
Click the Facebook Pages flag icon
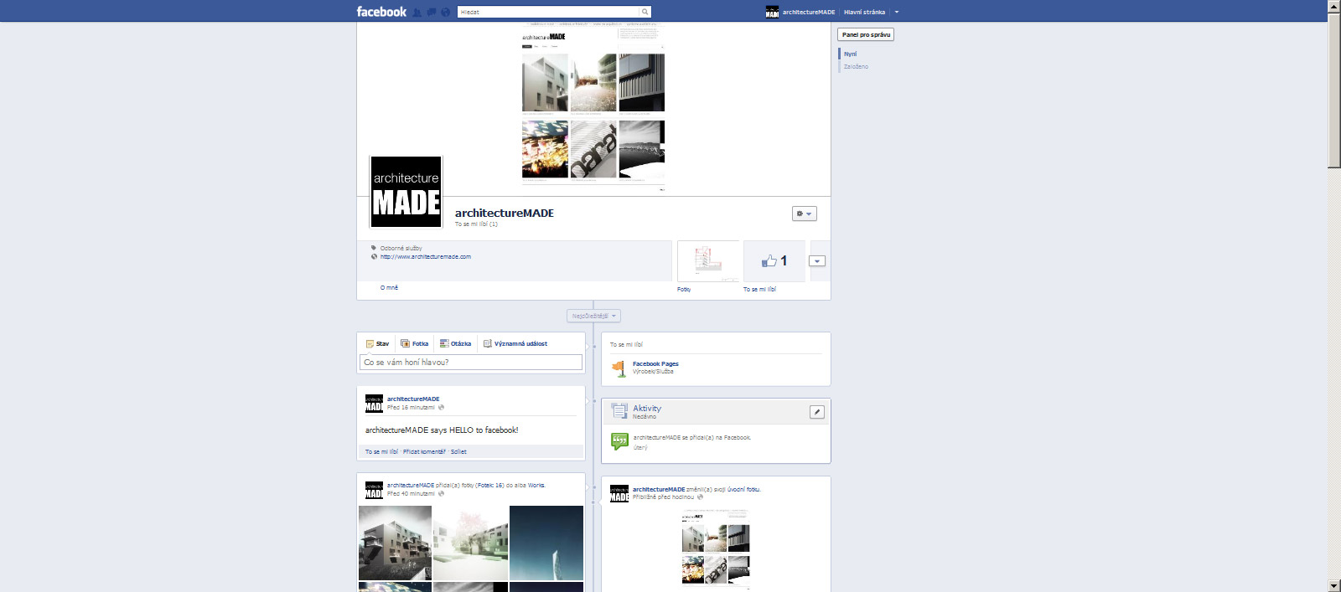619,368
